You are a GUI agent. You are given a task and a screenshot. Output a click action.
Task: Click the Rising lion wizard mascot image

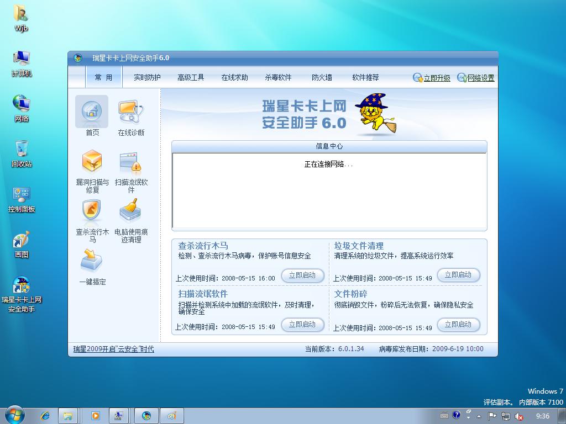tap(376, 114)
